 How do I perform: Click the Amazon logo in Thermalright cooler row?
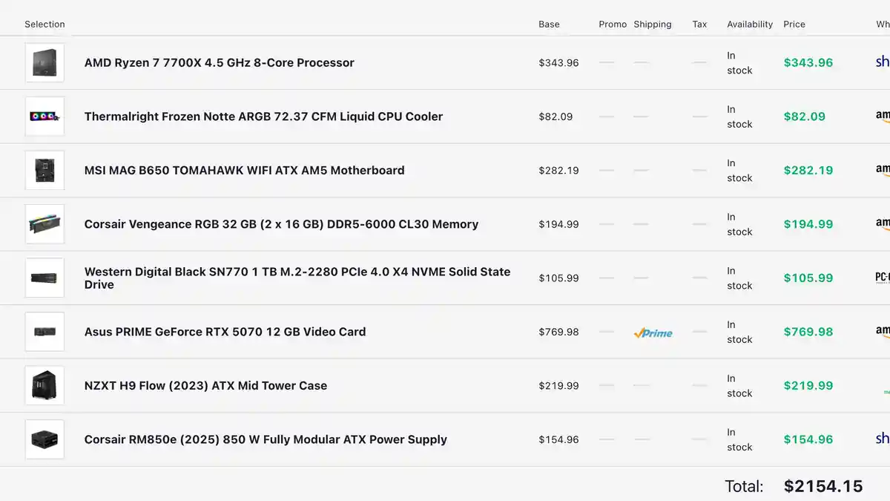pyautogui.click(x=883, y=116)
